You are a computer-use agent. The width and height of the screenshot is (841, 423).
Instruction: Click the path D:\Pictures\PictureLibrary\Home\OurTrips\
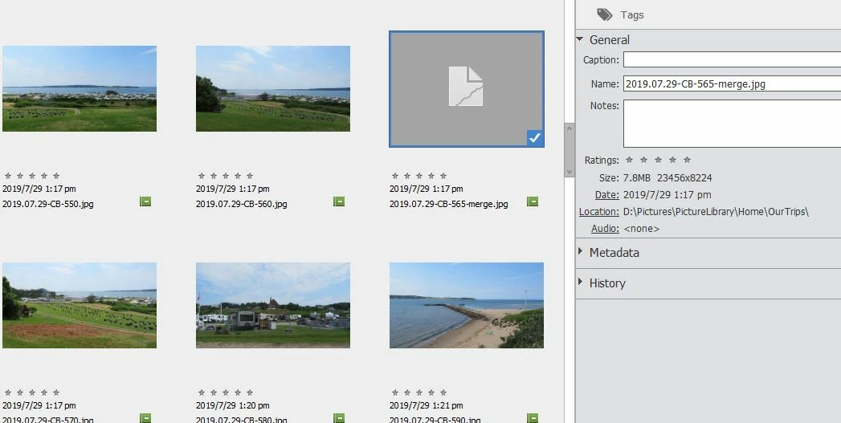[x=716, y=212]
